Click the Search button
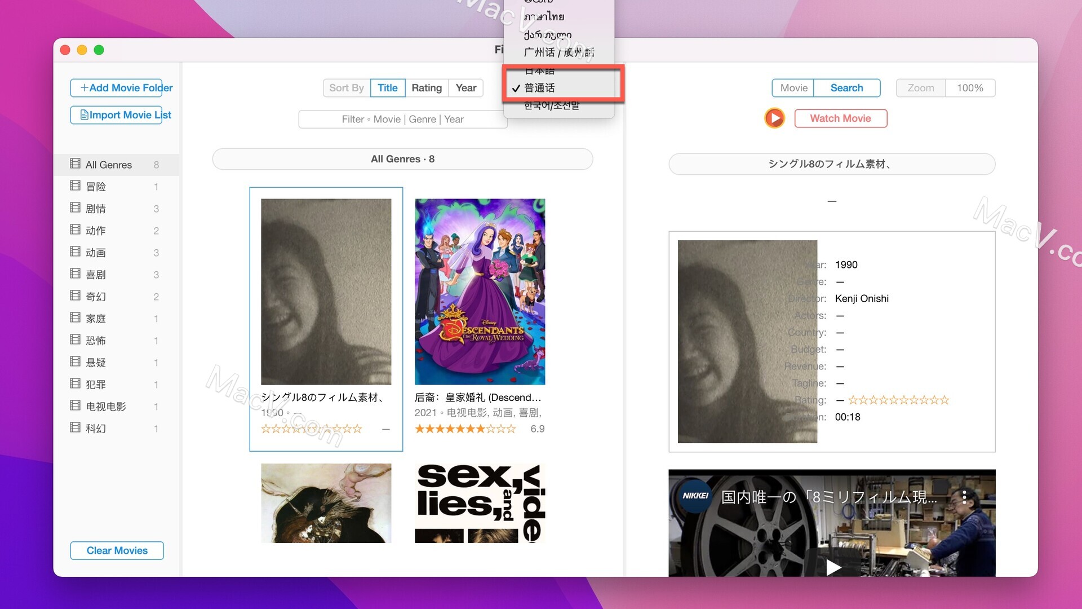This screenshot has width=1082, height=609. coord(846,88)
